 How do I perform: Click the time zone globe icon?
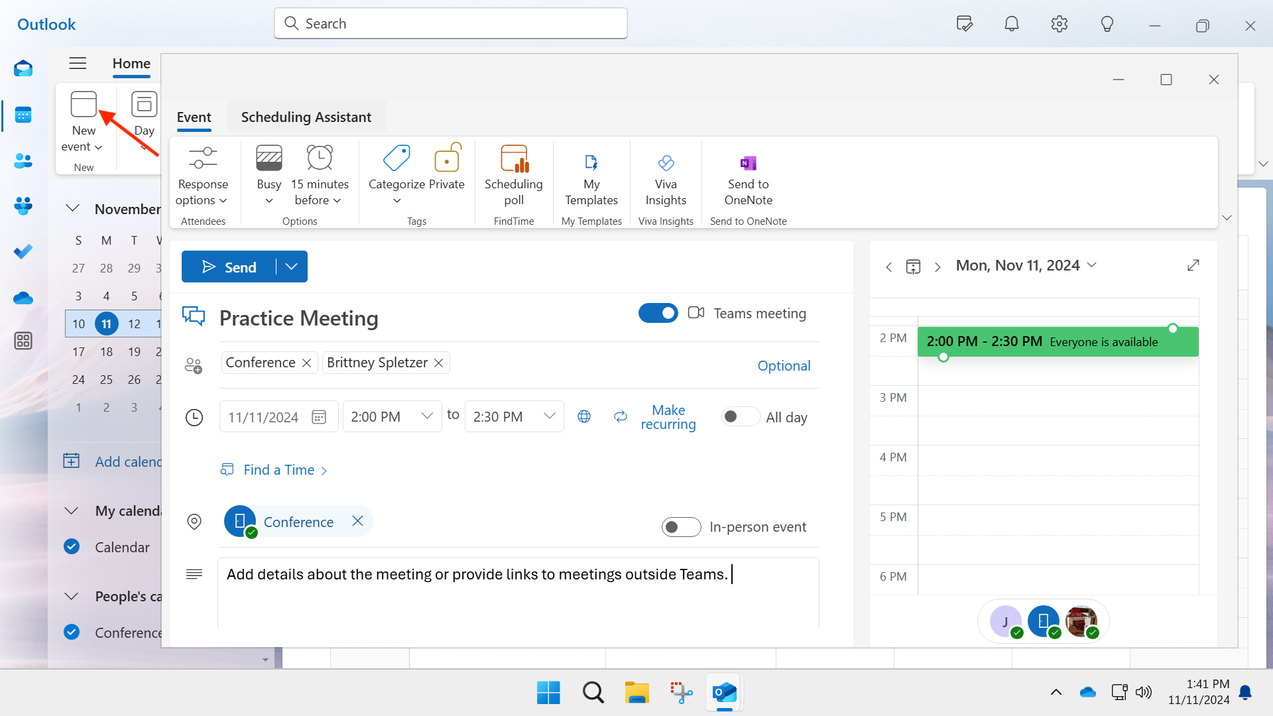[584, 416]
